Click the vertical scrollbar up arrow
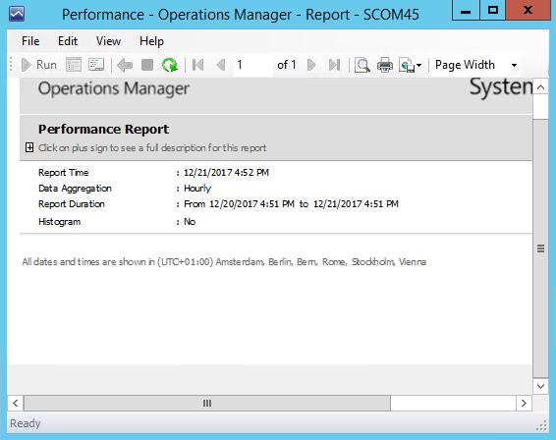This screenshot has height=440, width=556. click(540, 87)
